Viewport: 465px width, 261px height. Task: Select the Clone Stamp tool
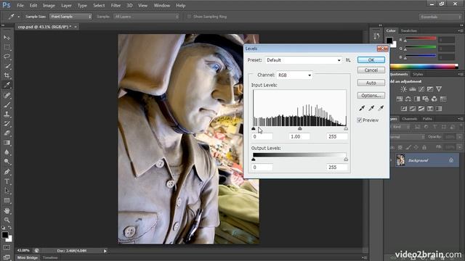point(7,115)
